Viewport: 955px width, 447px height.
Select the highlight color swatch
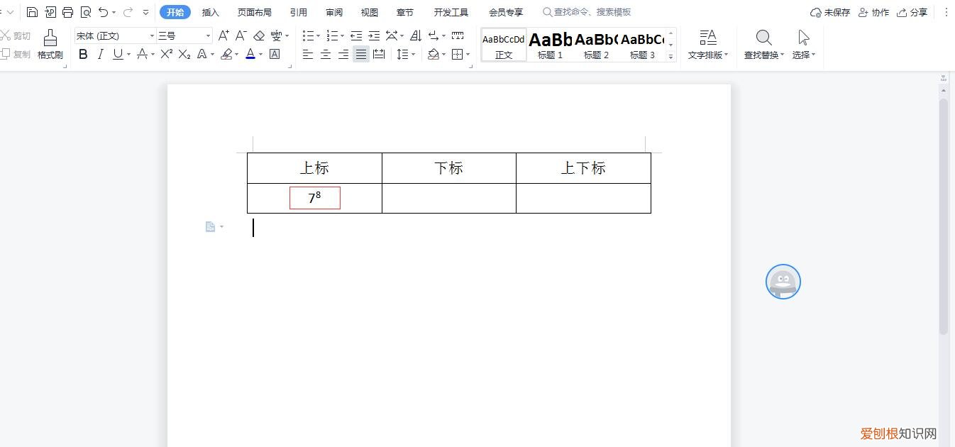tap(226, 54)
